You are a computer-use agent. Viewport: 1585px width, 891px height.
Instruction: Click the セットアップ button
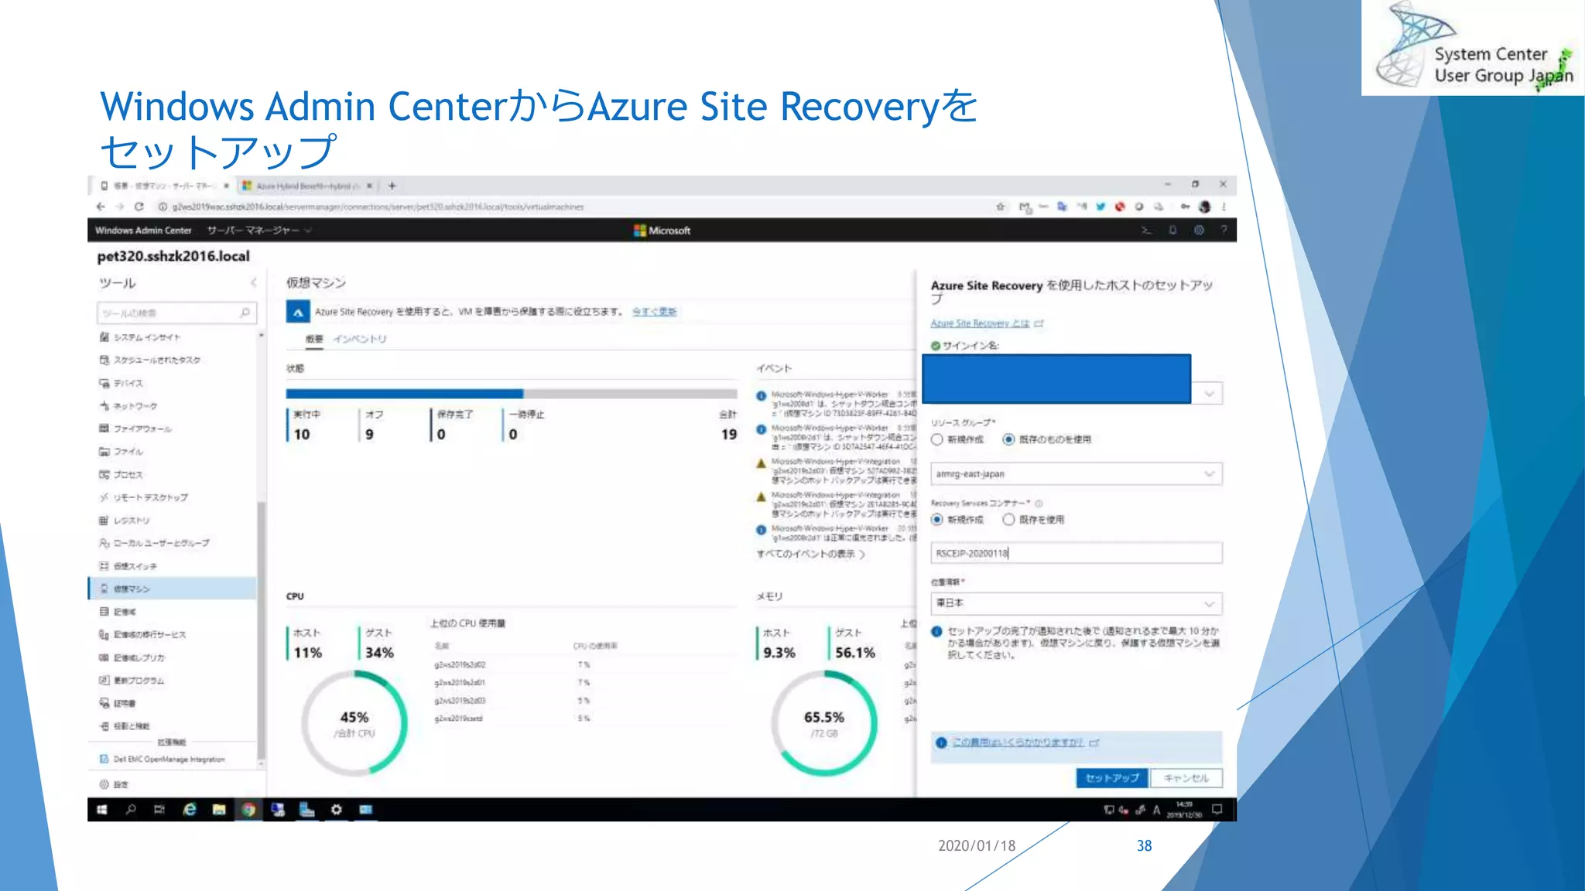(x=1111, y=778)
